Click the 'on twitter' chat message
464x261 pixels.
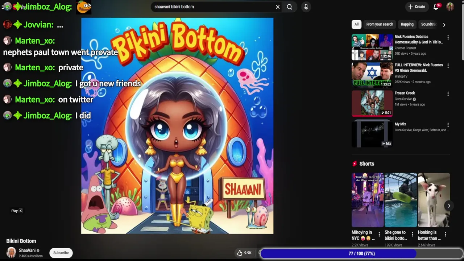[x=76, y=99]
